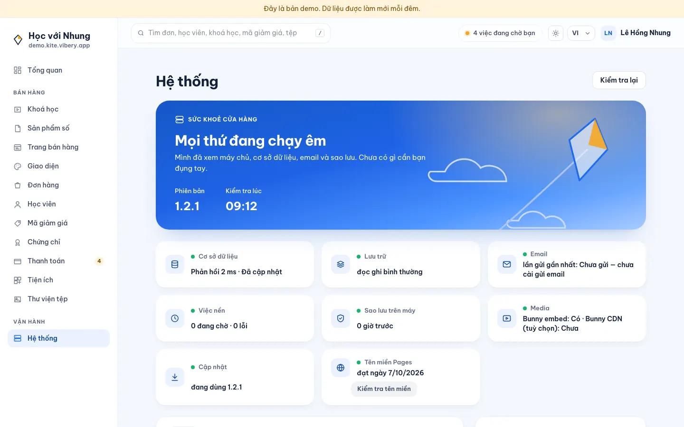The image size is (684, 427).
Task: Click the layers icon on Lưu trữ card
Action: (x=341, y=264)
